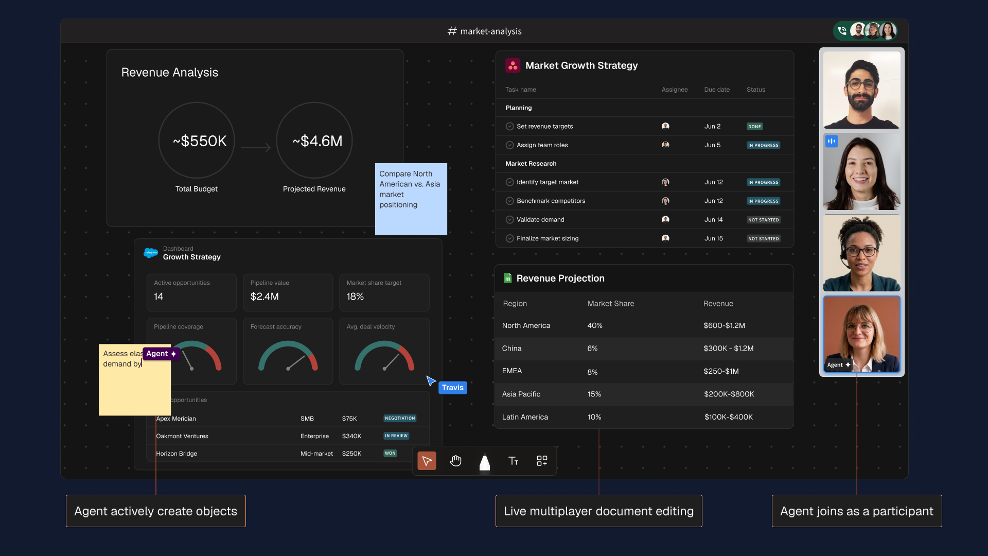Mark Identify target market task complete
The image size is (988, 556).
(509, 182)
